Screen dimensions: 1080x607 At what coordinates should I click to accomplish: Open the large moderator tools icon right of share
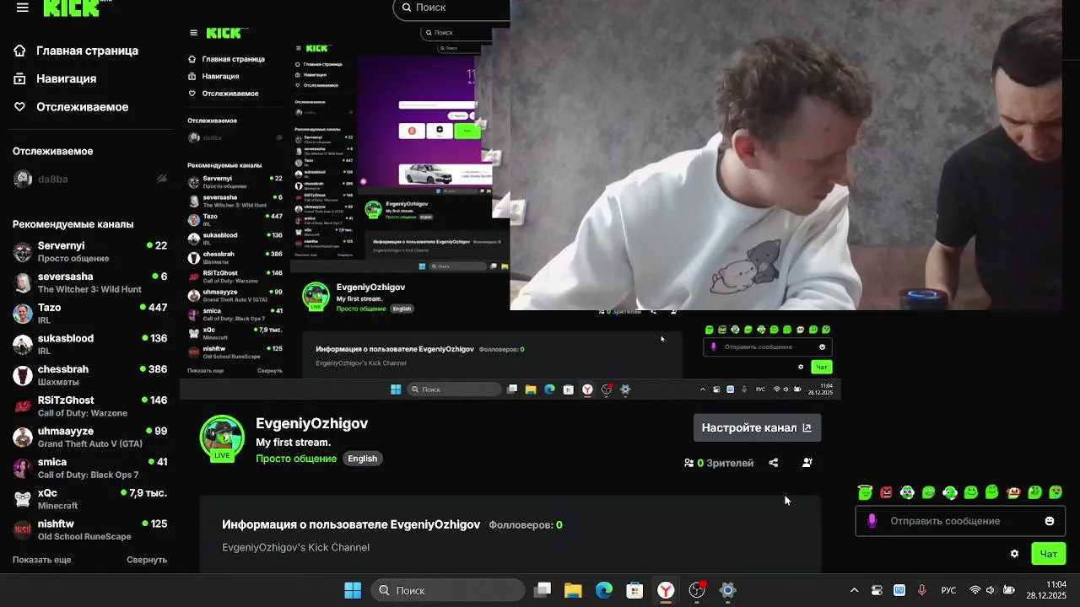(x=807, y=463)
